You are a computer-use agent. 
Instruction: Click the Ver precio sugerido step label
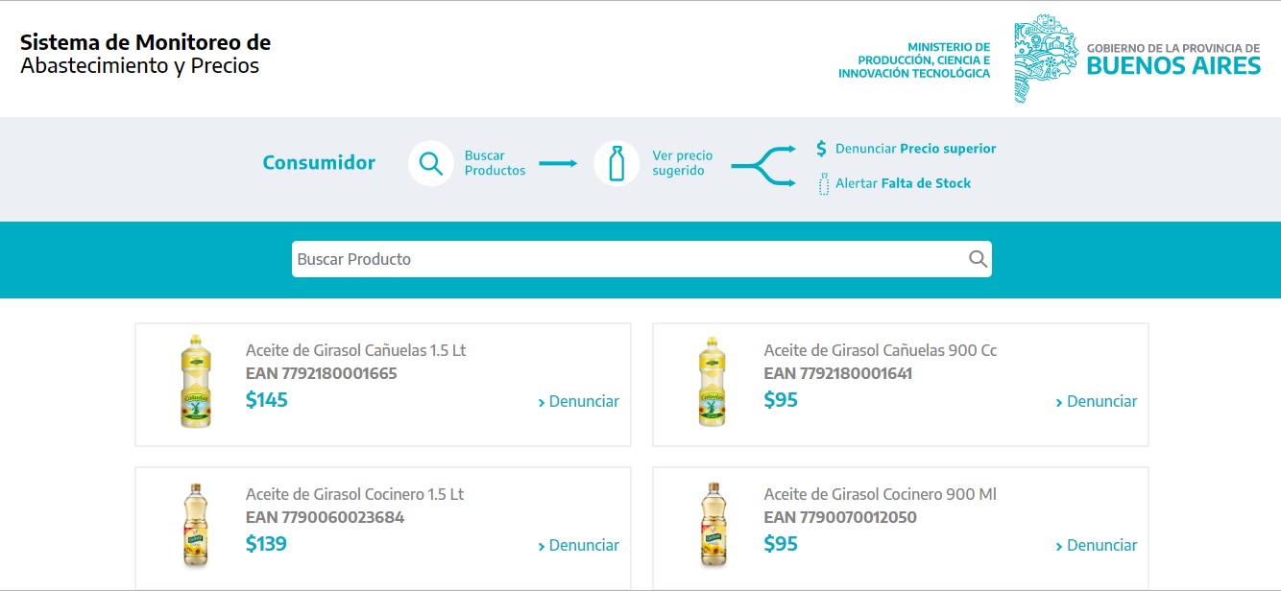coord(682,163)
